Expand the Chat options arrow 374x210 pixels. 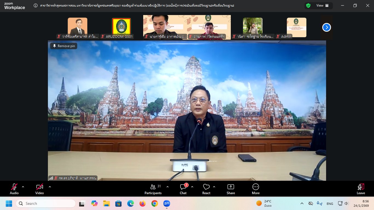coord(192,187)
